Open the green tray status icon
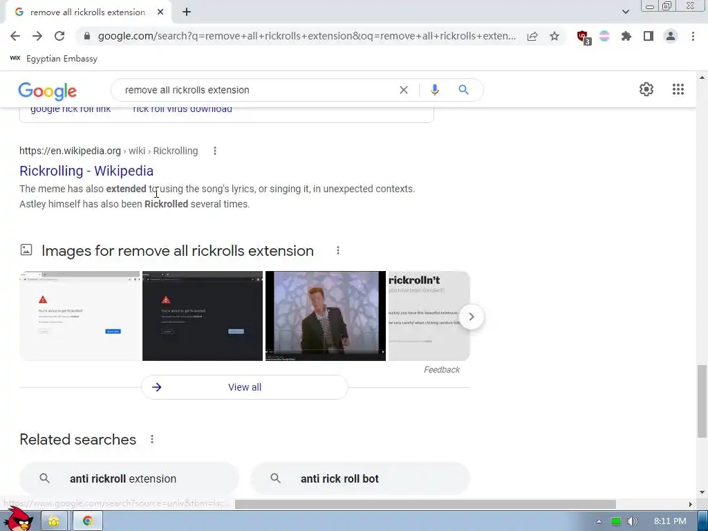 tap(616, 521)
